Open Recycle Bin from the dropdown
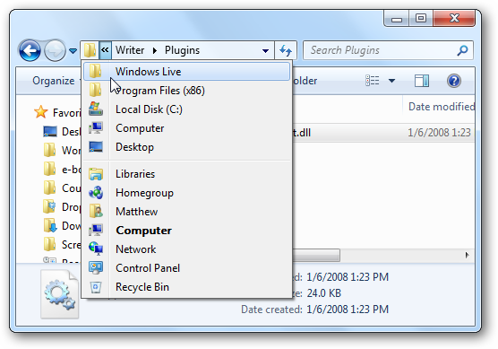 point(186,286)
